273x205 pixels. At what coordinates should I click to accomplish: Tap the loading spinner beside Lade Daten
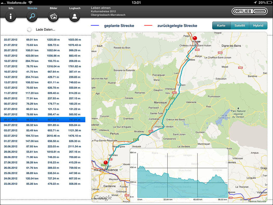(x=29, y=30)
